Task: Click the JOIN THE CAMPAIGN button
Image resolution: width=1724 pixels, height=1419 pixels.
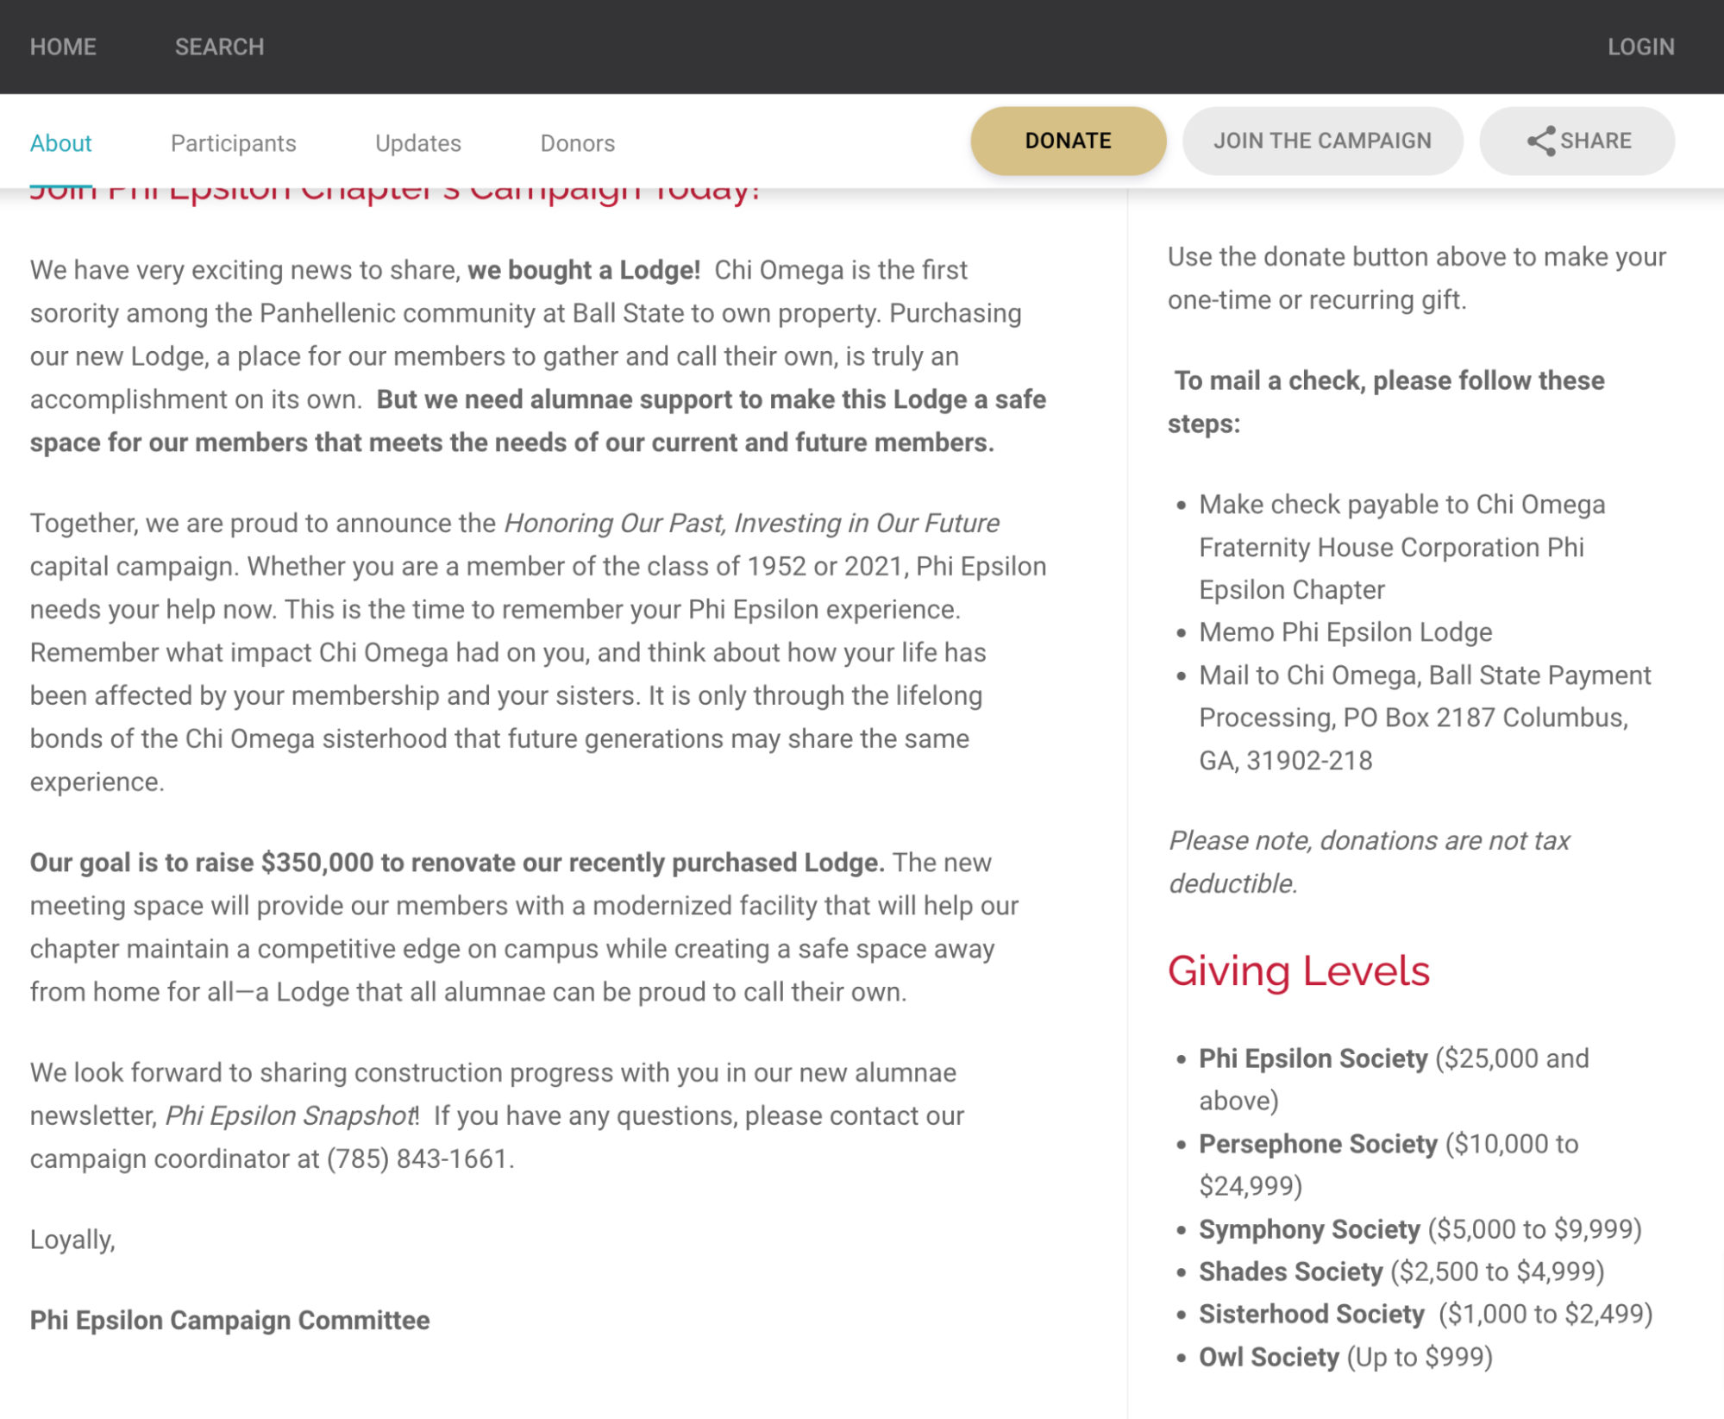Action: (x=1322, y=141)
